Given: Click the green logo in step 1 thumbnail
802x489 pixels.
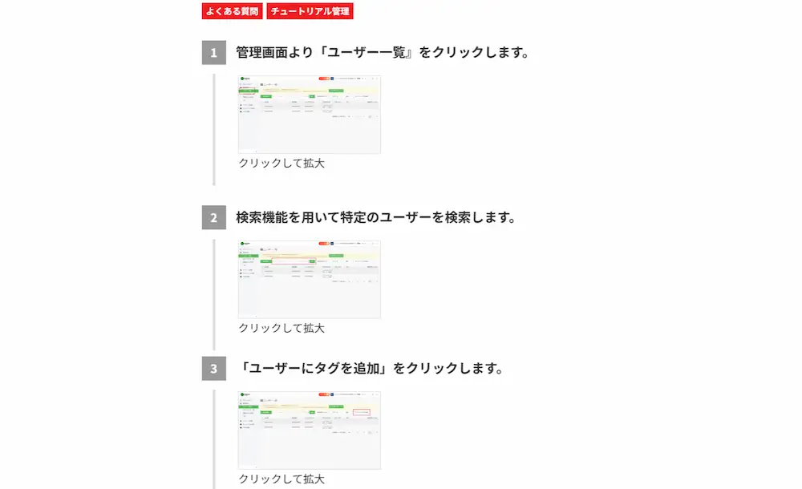Looking at the screenshot, I should (245, 79).
